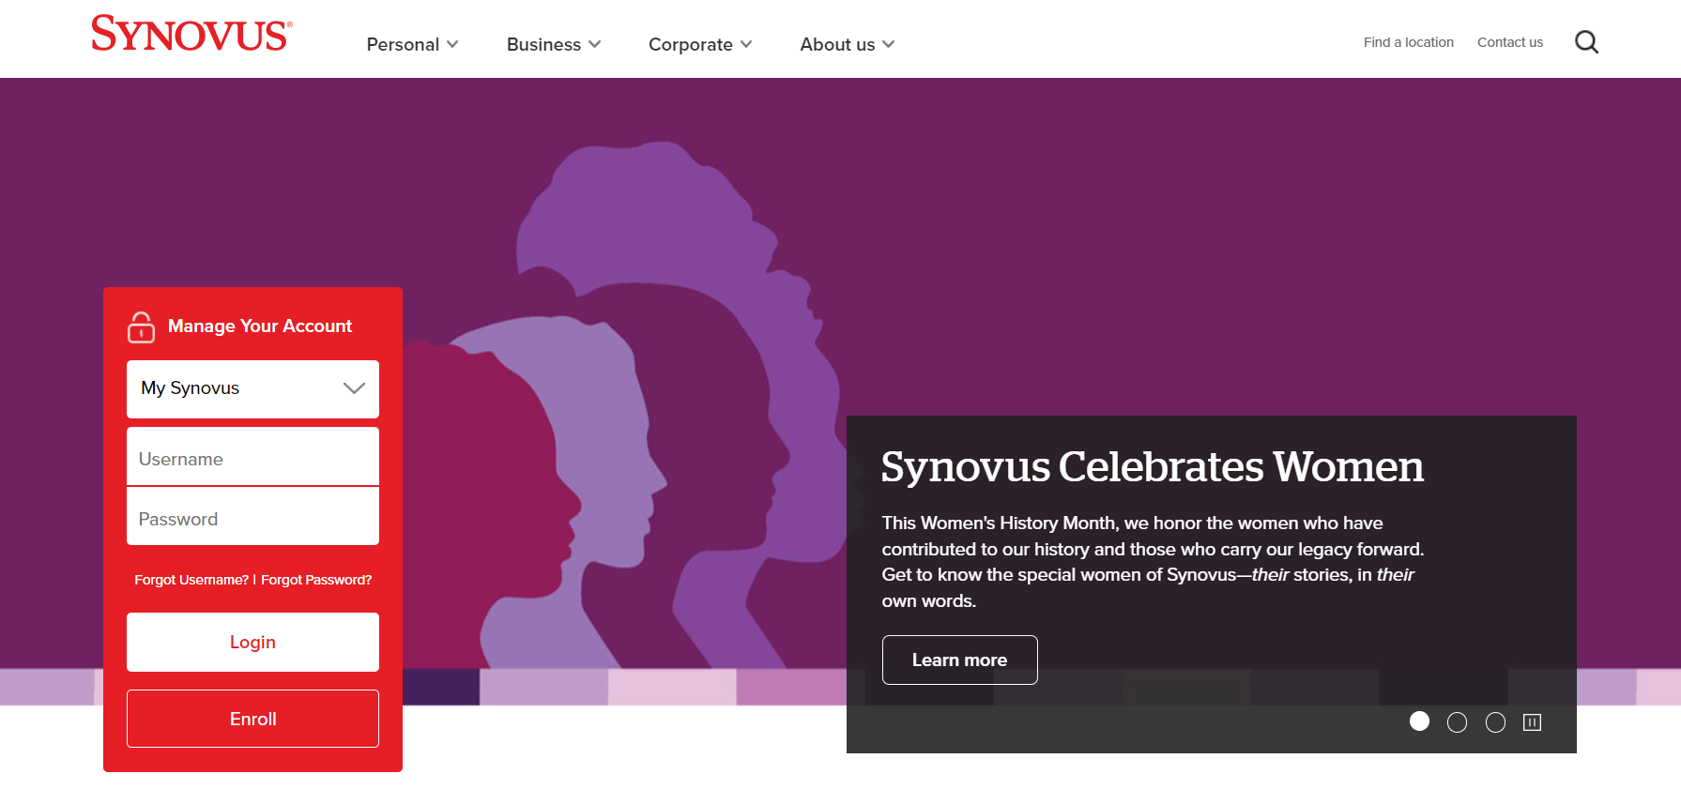Screen dimensions: 1681x789
Task: Open the Find a location link
Action: click(x=1408, y=42)
